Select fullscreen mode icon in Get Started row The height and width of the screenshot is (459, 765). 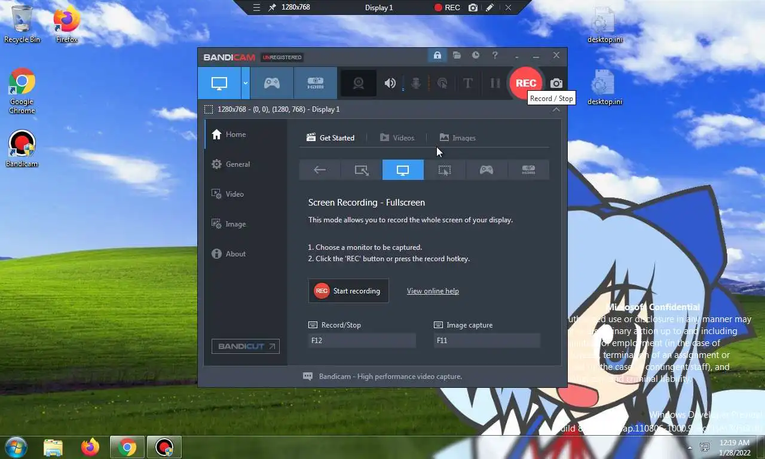(403, 170)
